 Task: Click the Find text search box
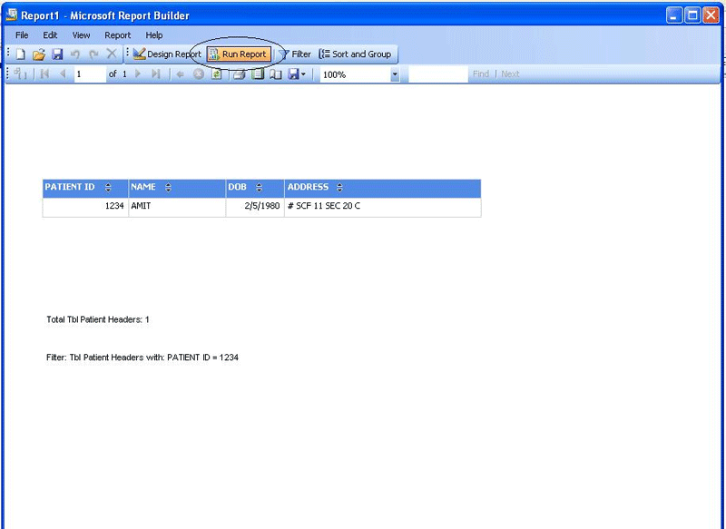tap(438, 74)
